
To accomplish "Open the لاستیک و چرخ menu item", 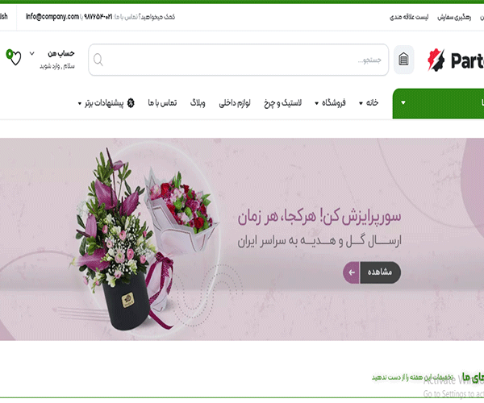I will coord(283,102).
